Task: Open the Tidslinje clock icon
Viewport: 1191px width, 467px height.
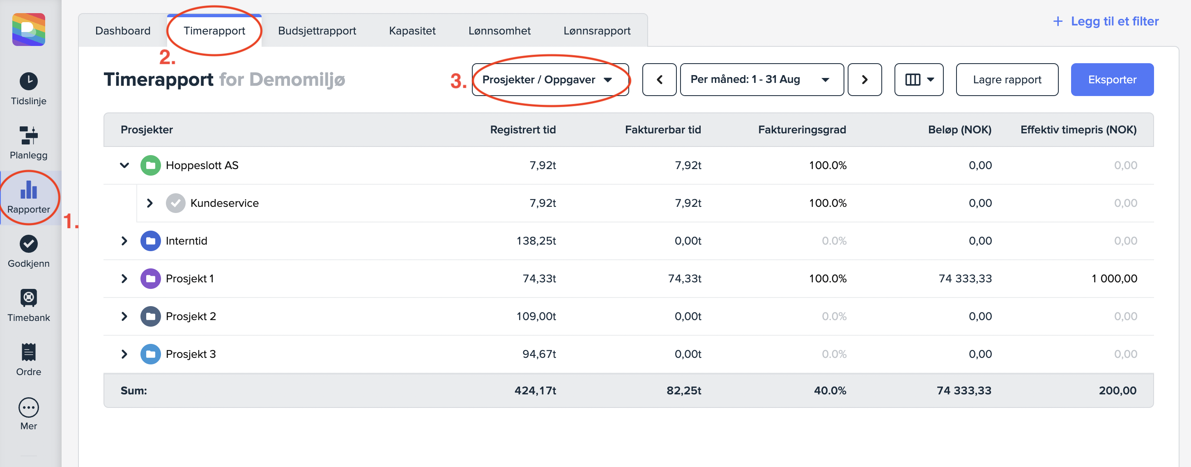Action: pos(29,82)
